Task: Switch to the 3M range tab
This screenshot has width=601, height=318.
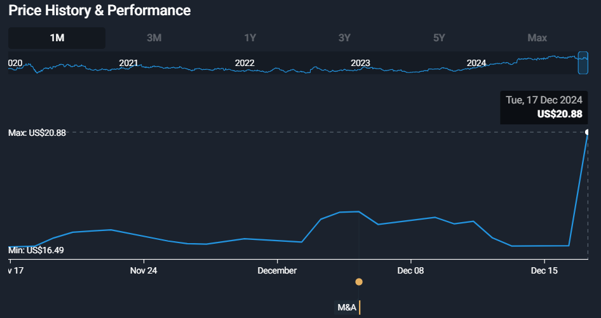Action: 154,38
